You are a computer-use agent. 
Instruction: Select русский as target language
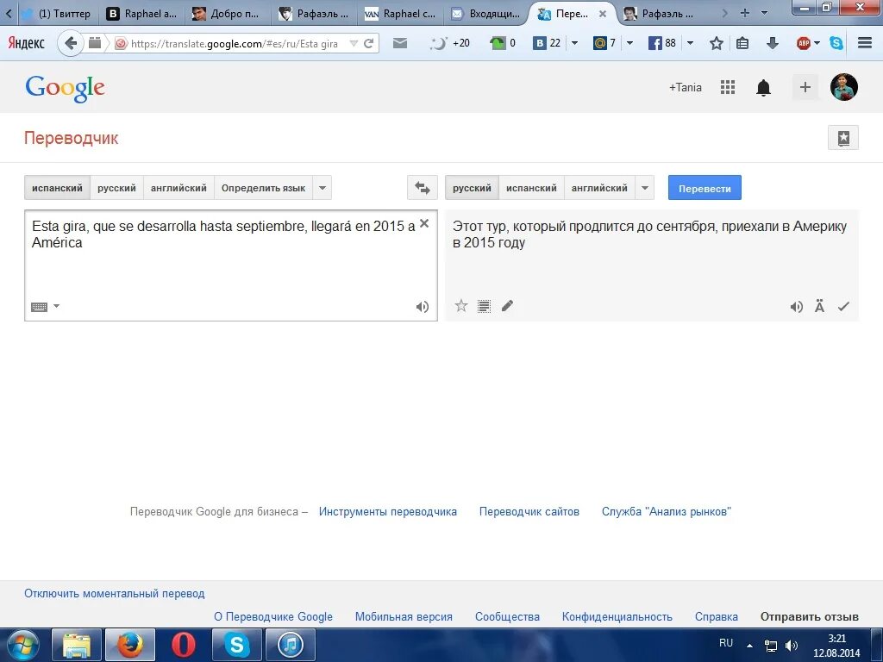[x=472, y=188]
